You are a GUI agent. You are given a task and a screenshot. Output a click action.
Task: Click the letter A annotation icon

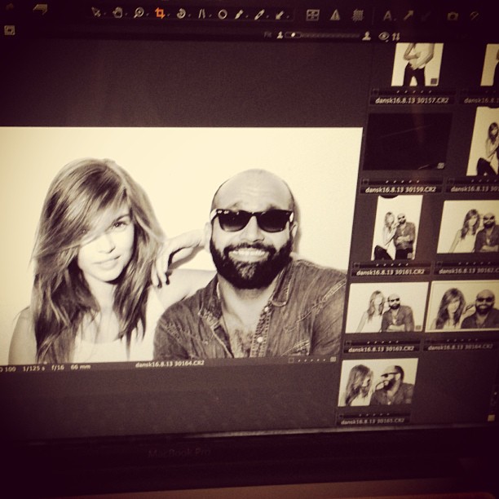(x=387, y=15)
